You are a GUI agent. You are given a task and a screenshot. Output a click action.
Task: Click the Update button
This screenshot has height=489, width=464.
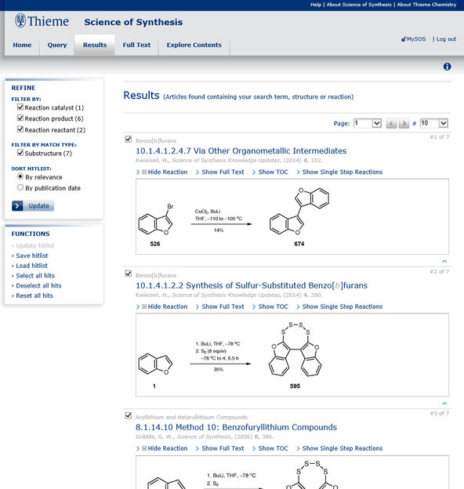[33, 206]
